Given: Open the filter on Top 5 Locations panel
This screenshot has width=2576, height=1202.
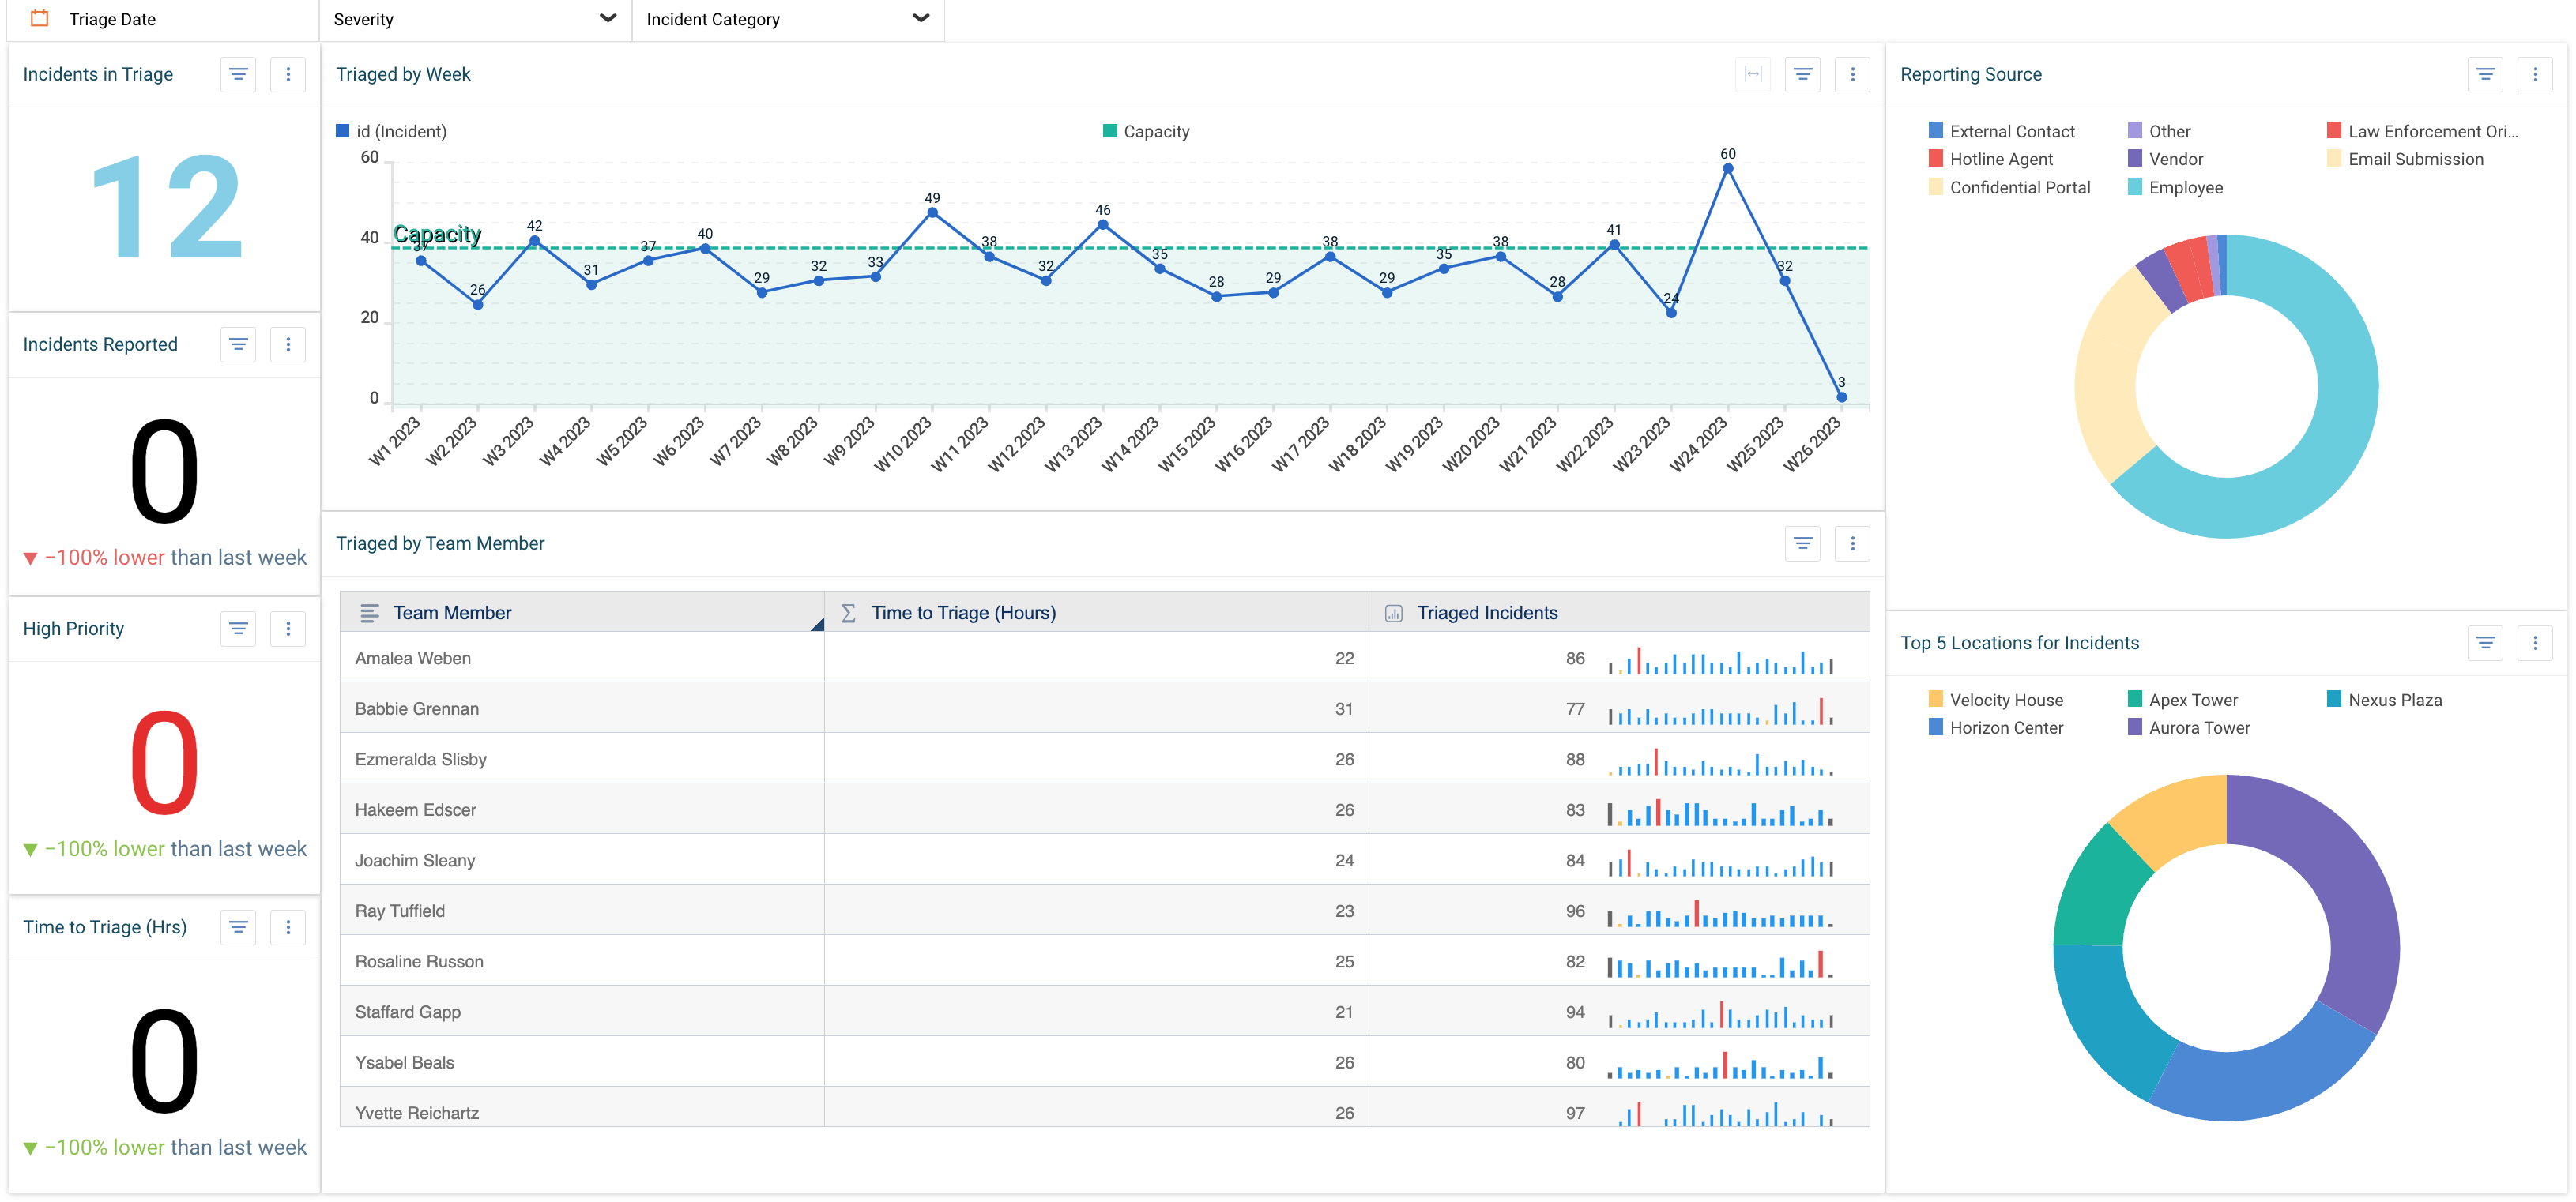Looking at the screenshot, I should point(2486,644).
